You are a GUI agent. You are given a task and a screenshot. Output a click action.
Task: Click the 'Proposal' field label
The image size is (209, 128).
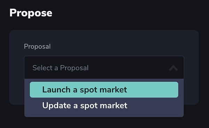click(37, 47)
